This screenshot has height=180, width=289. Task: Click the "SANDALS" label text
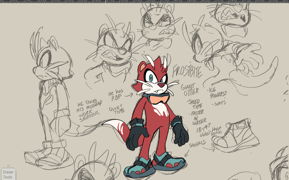[x=197, y=144]
